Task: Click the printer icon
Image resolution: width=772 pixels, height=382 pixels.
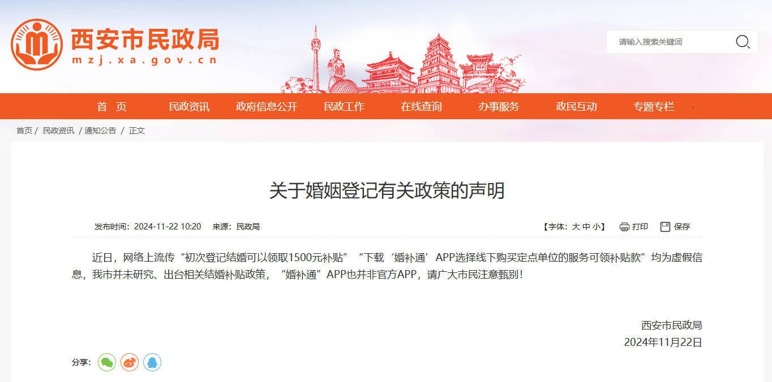Action: coord(624,227)
